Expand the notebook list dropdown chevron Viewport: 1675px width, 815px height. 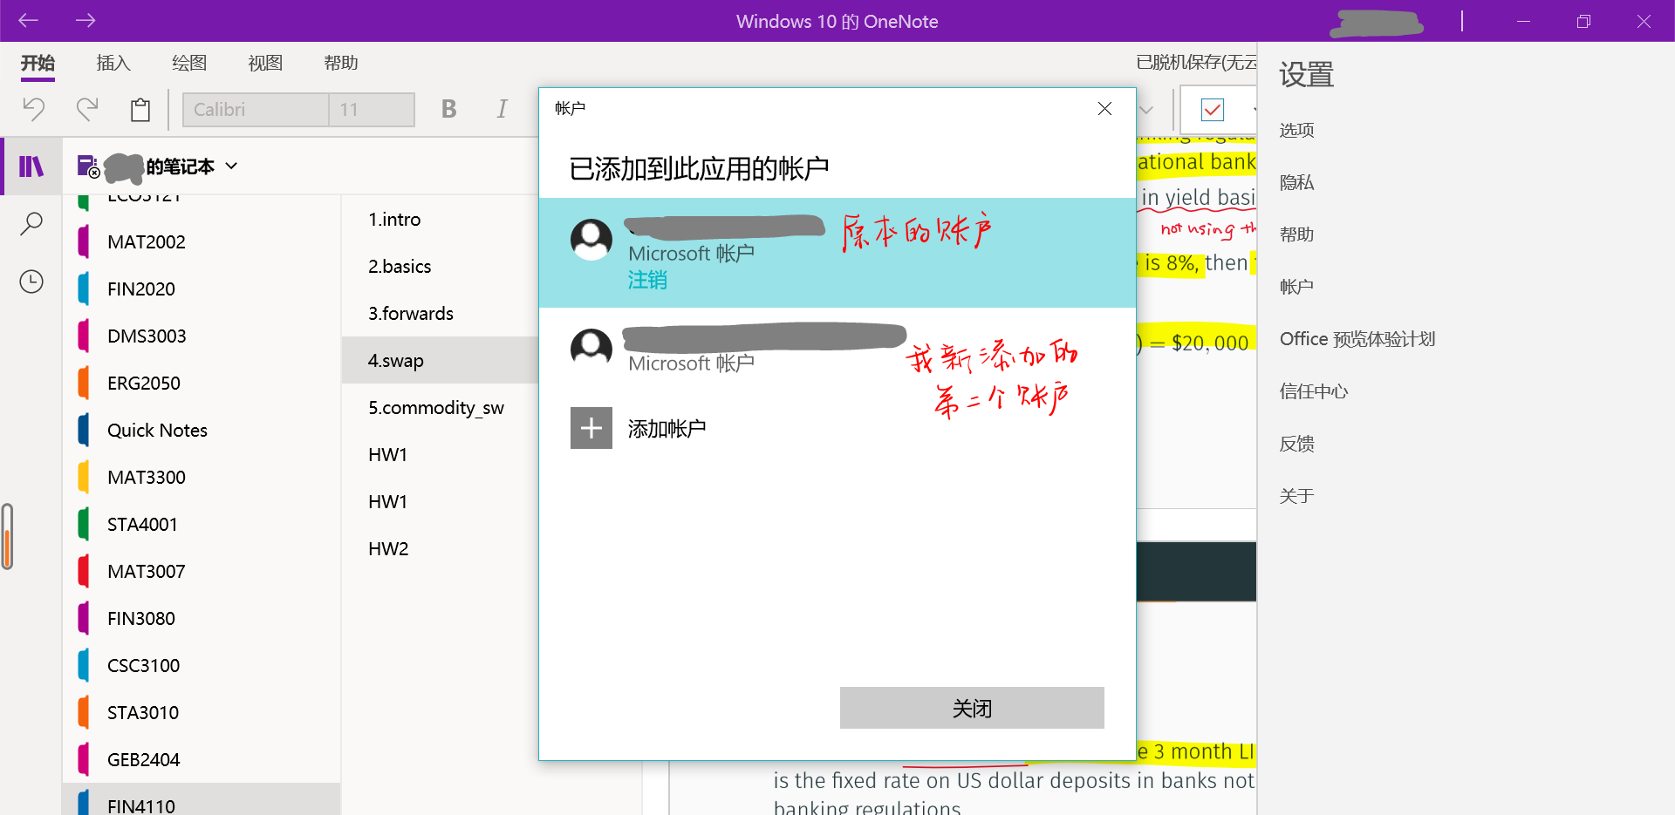[x=231, y=166]
